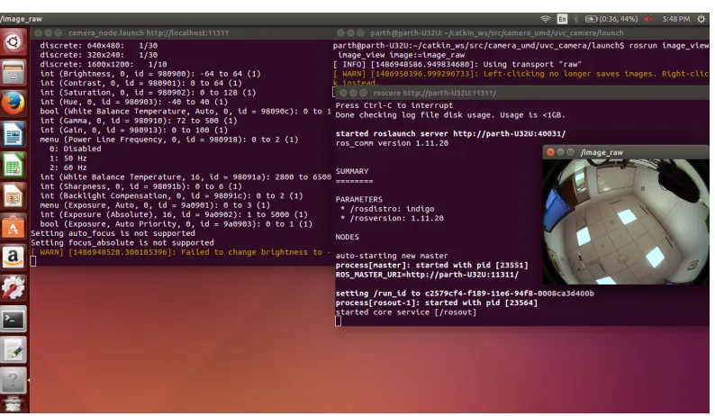Viewport: 715px width, 416px height.
Task: Open the Amazon launcher icon
Action: [14, 258]
